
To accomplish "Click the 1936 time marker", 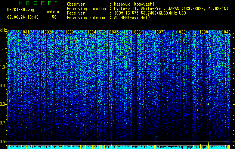I will click(136, 32).
